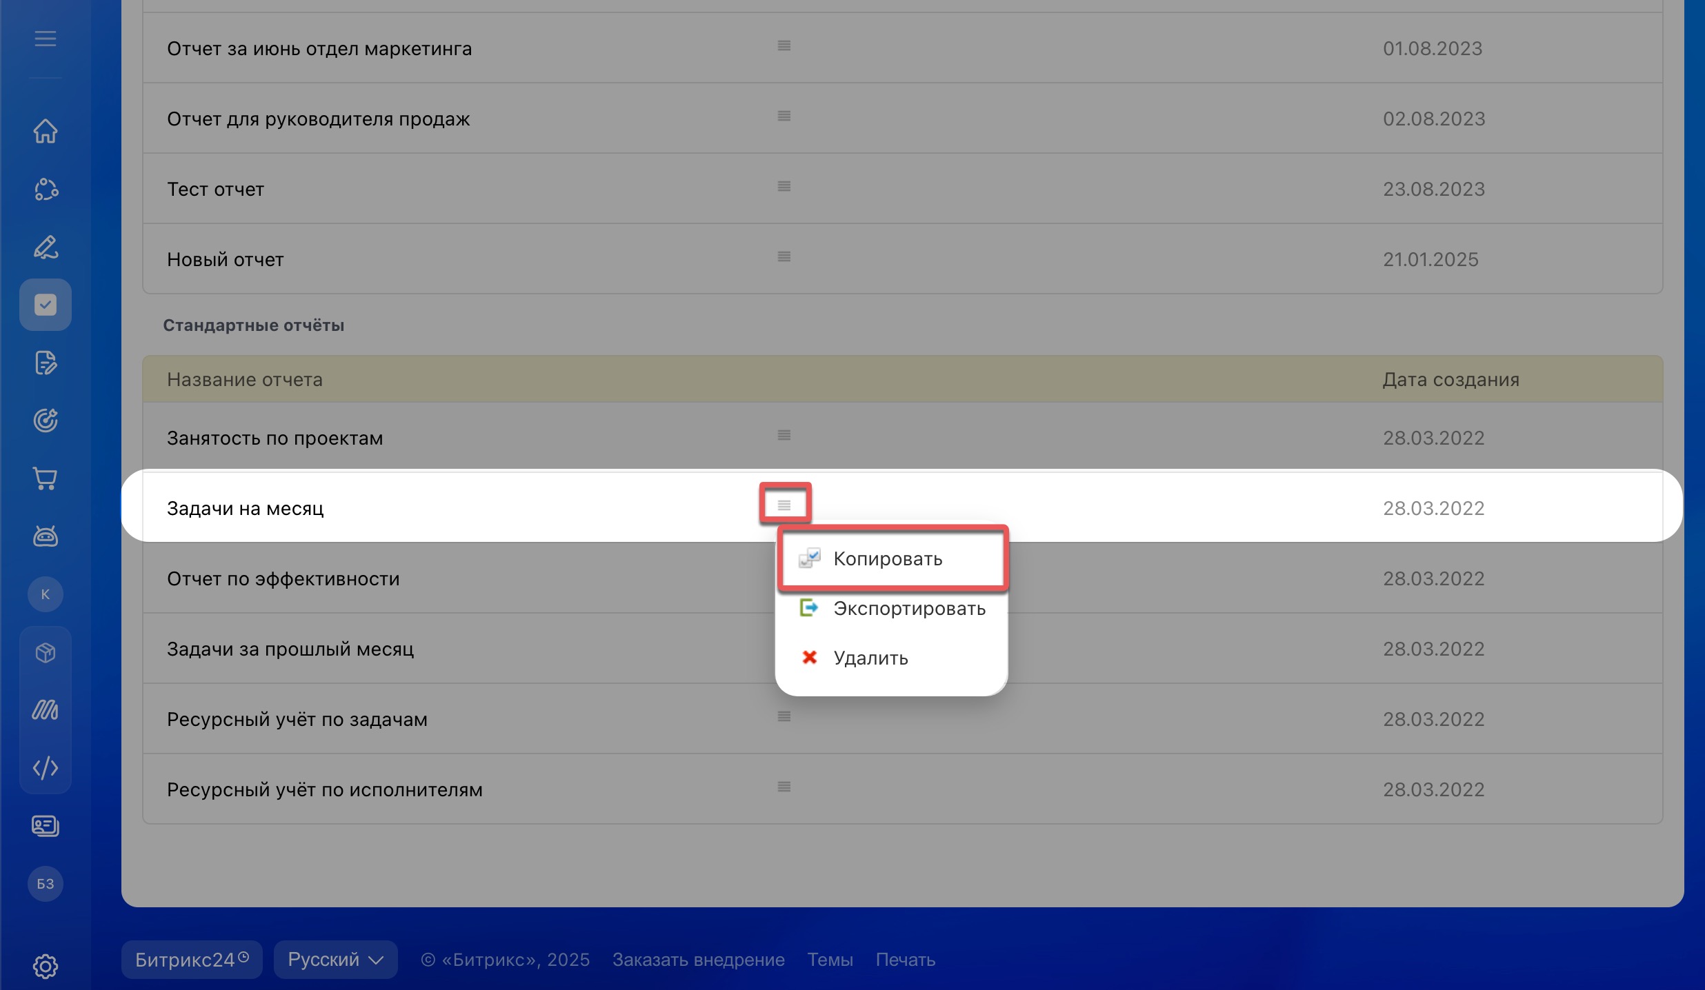Open the Русский language dropdown
The width and height of the screenshot is (1705, 990).
point(335,960)
